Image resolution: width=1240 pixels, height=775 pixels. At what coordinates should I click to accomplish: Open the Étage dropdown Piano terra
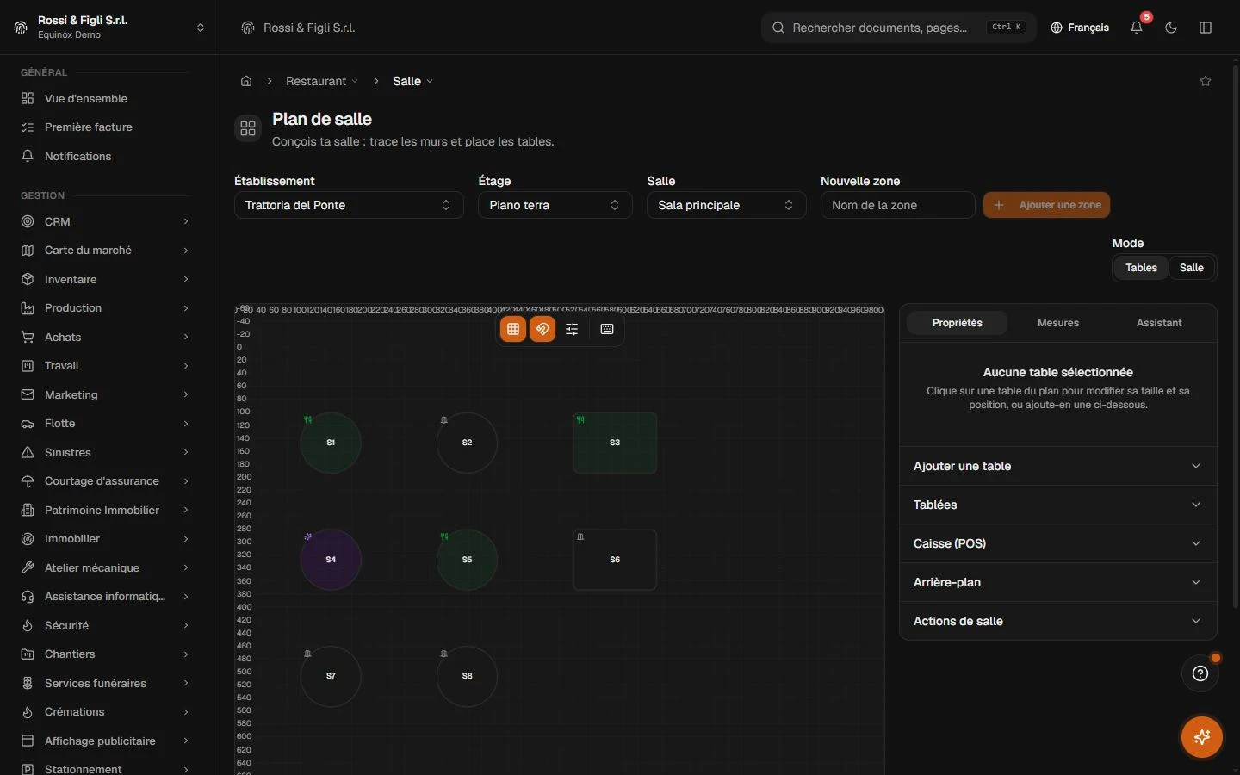[555, 205]
